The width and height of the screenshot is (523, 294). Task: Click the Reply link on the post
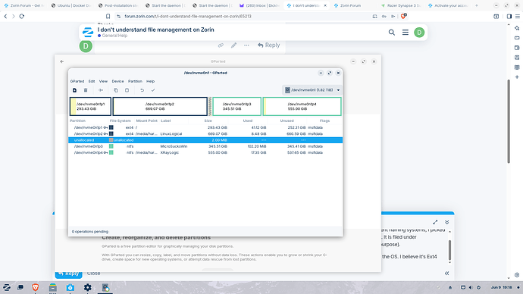(x=268, y=45)
